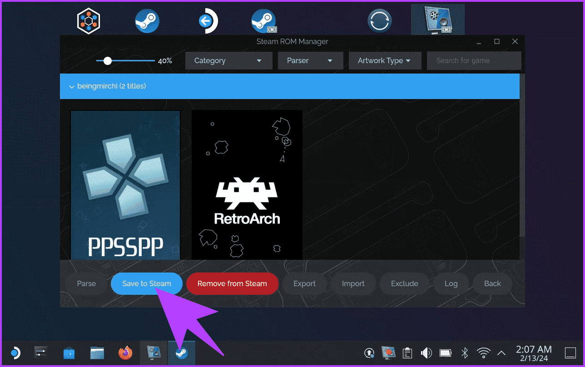Maximize the Steam ROM Manager window
This screenshot has height=367, width=585.
coord(497,41)
